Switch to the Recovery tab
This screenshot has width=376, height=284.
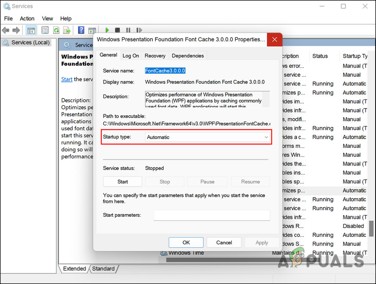(155, 56)
